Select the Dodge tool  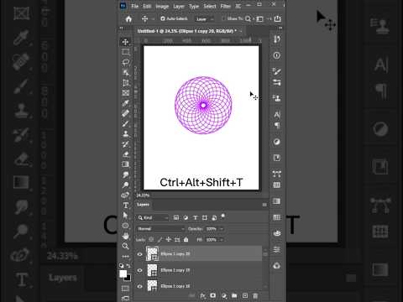(125, 185)
